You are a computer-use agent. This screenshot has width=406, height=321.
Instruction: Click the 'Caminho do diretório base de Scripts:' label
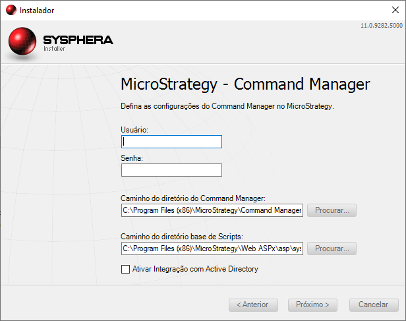tap(182, 237)
